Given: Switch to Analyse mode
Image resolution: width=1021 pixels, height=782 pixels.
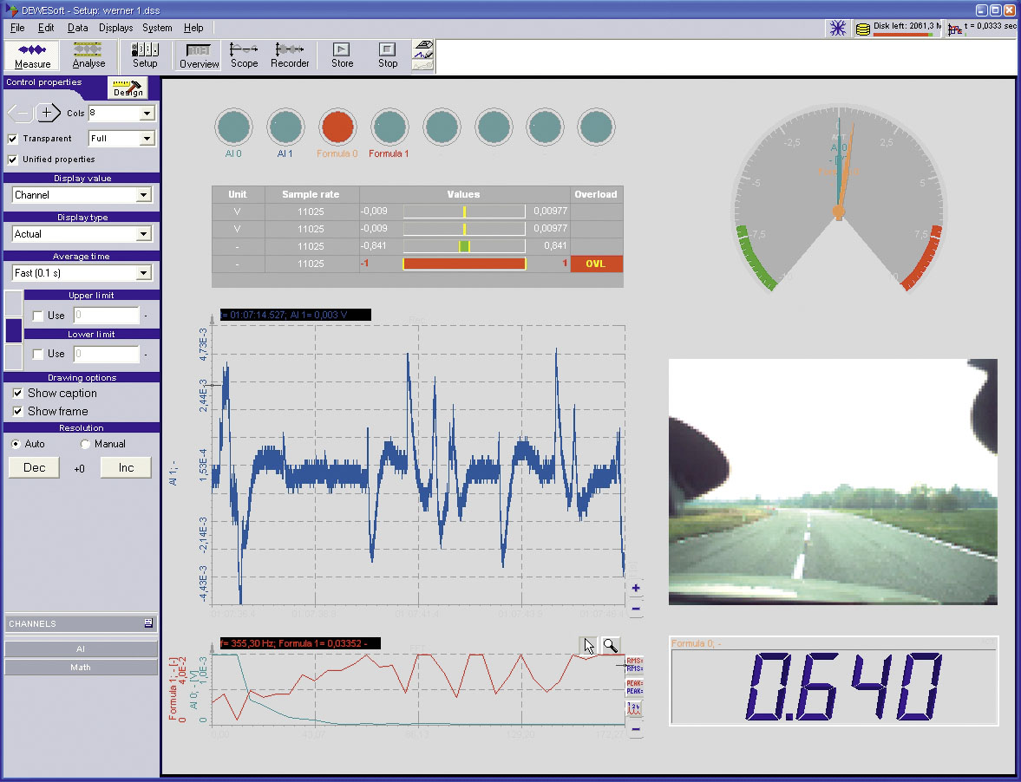Looking at the screenshot, I should 88,56.
